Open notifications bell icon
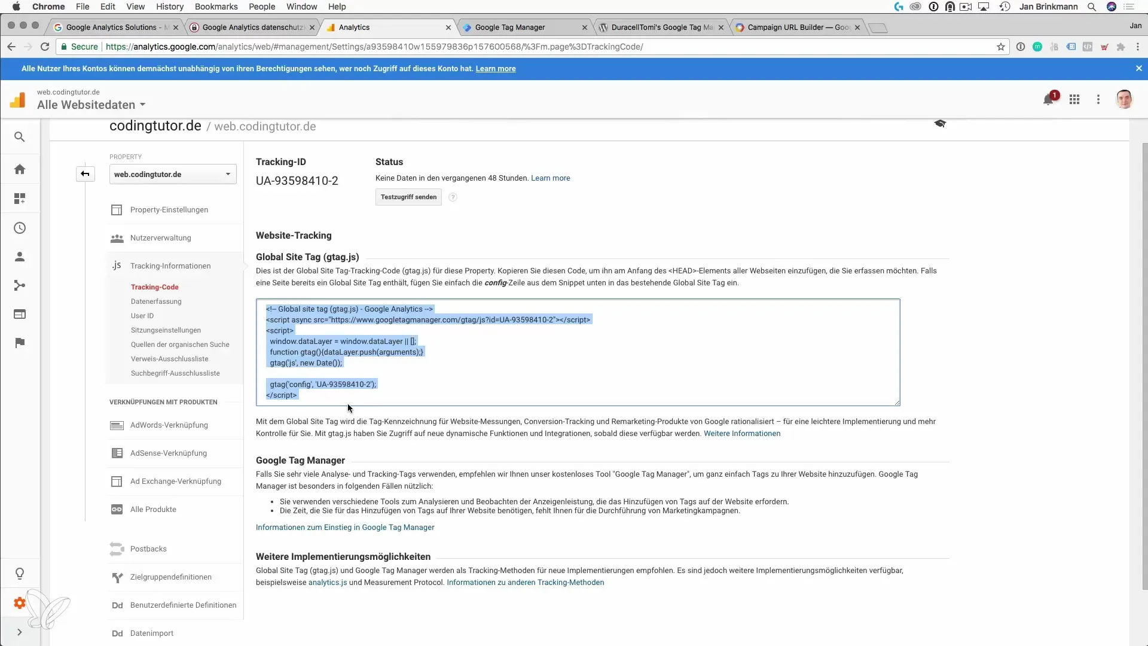The height and width of the screenshot is (646, 1148). [x=1048, y=99]
